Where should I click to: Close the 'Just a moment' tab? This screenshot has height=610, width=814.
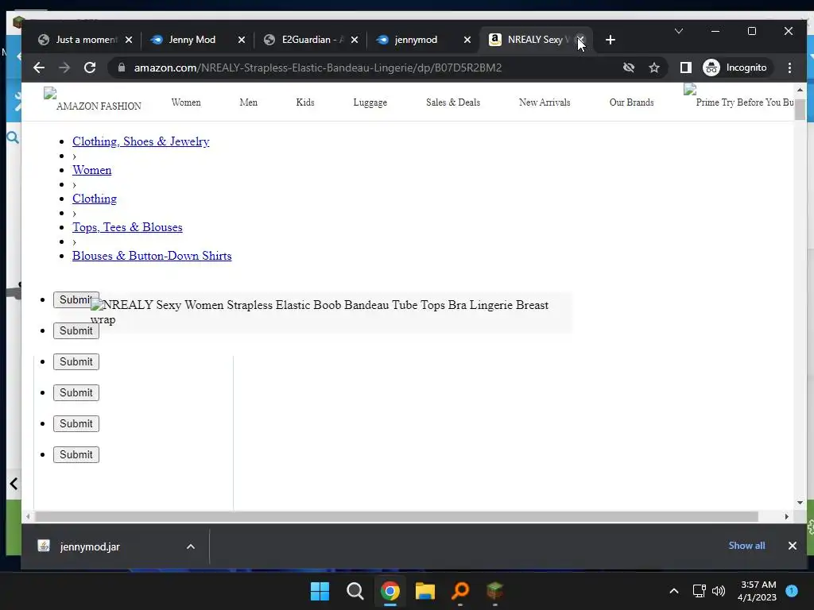pos(129,40)
